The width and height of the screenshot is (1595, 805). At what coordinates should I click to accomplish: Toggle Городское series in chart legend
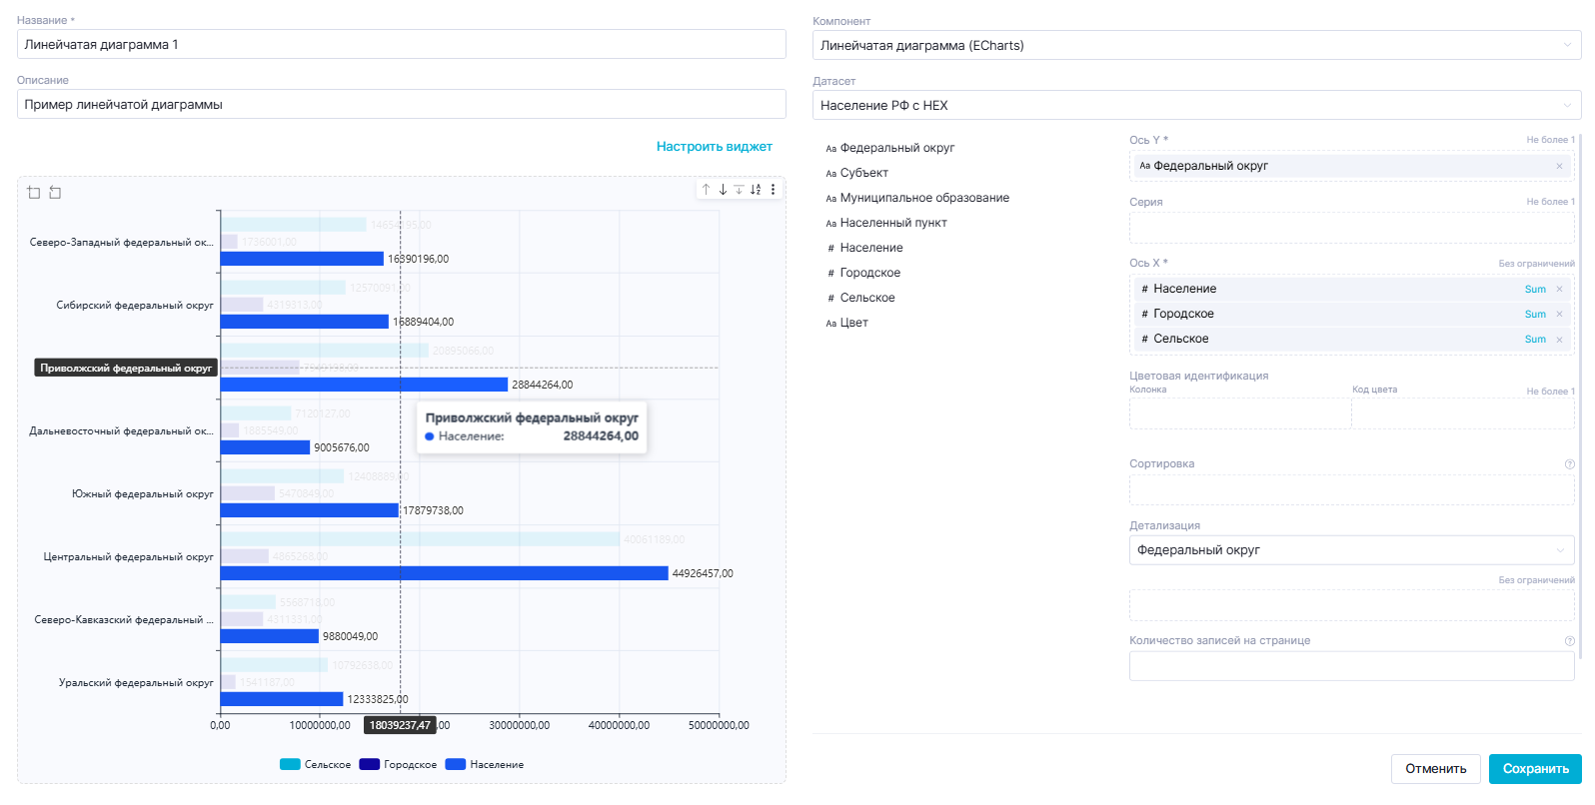point(398,765)
